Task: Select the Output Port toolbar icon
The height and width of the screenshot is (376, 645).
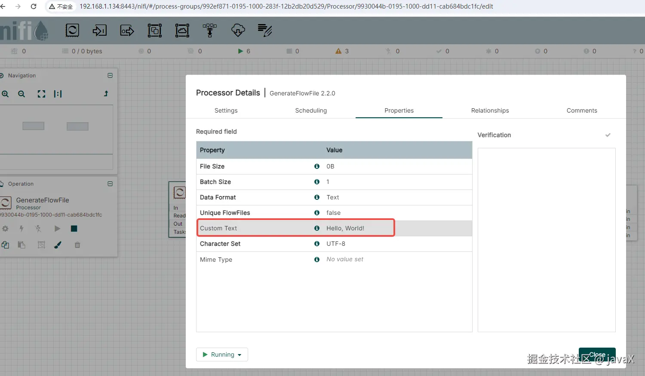Action: click(127, 31)
